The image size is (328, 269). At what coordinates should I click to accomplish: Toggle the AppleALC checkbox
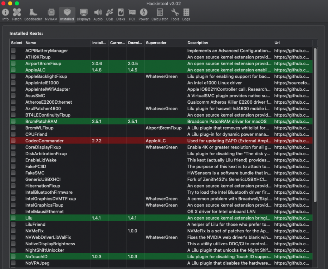[x=13, y=70]
